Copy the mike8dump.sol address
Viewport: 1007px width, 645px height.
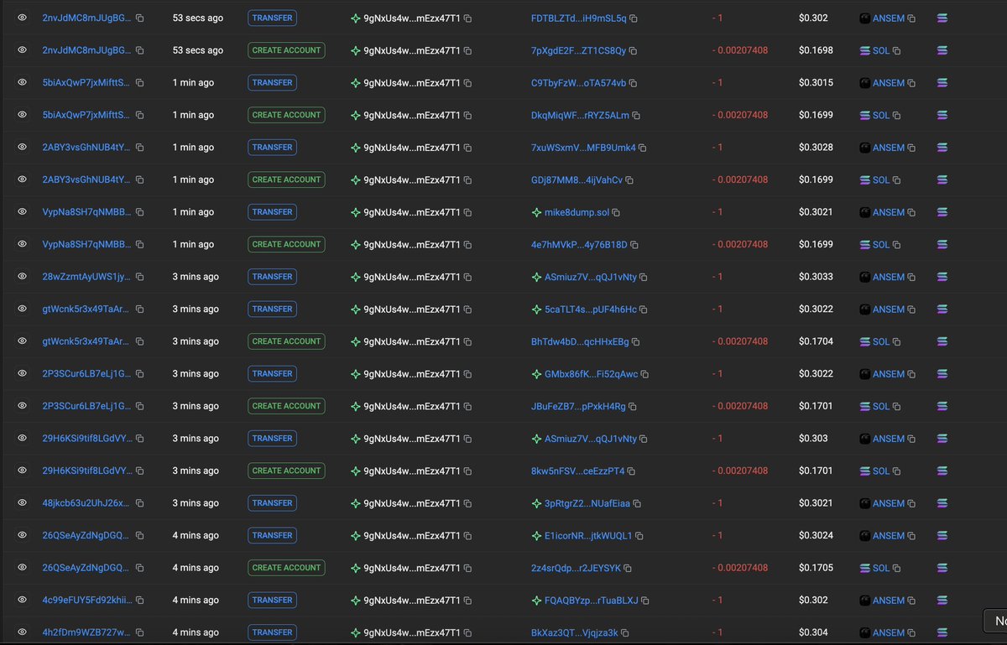click(x=614, y=213)
